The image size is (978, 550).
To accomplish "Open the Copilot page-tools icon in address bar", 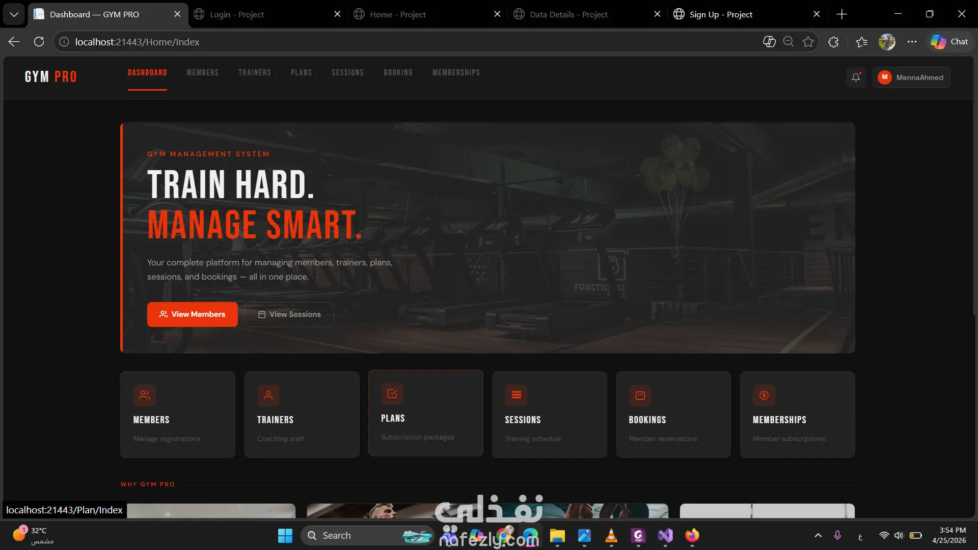I will [x=769, y=42].
